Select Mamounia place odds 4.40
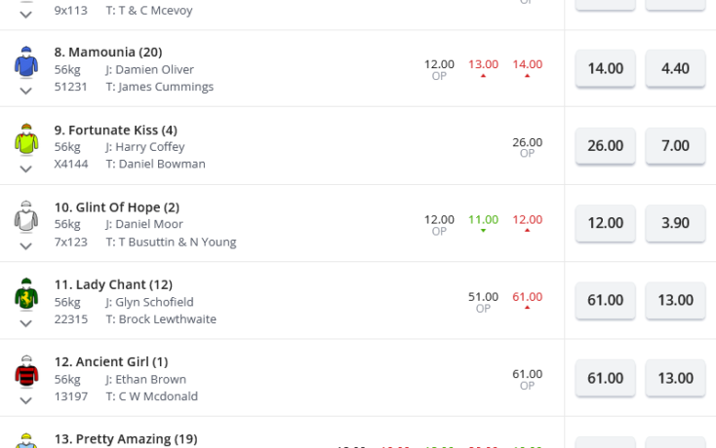The width and height of the screenshot is (716, 448). point(675,68)
